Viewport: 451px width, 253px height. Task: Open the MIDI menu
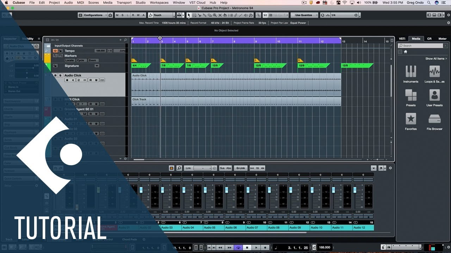pyautogui.click(x=80, y=2)
